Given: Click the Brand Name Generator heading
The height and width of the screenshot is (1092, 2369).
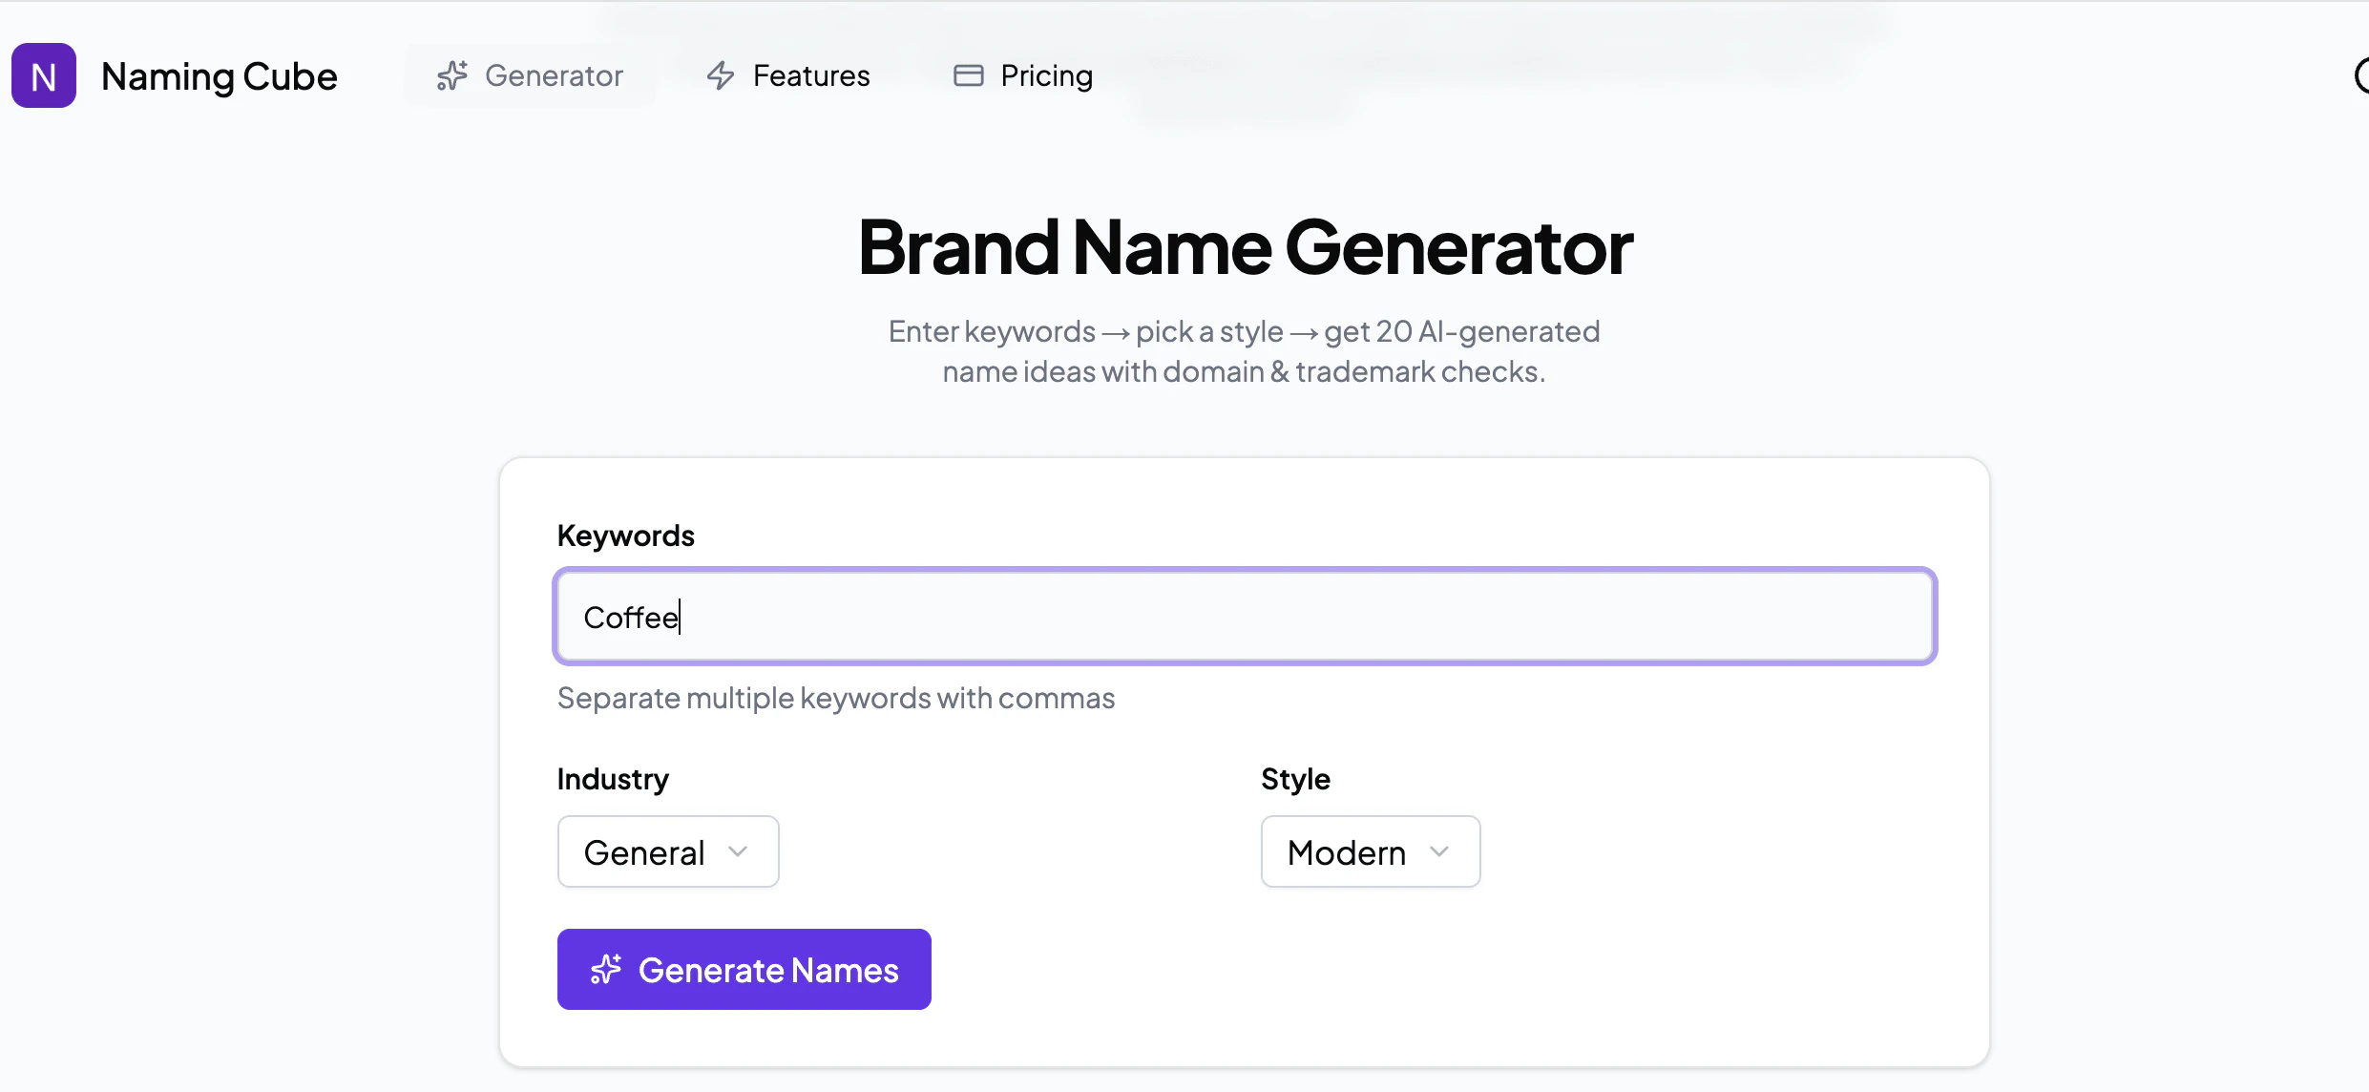Looking at the screenshot, I should [1245, 247].
